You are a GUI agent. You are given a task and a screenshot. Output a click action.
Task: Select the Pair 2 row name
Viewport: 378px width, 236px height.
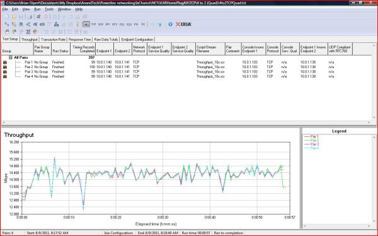click(29, 67)
